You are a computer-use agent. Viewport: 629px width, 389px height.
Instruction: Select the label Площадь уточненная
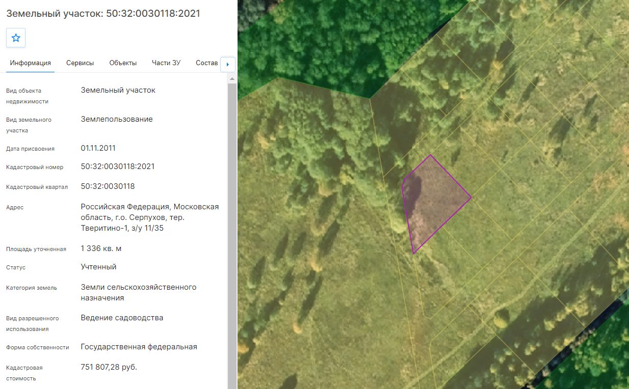click(x=36, y=249)
